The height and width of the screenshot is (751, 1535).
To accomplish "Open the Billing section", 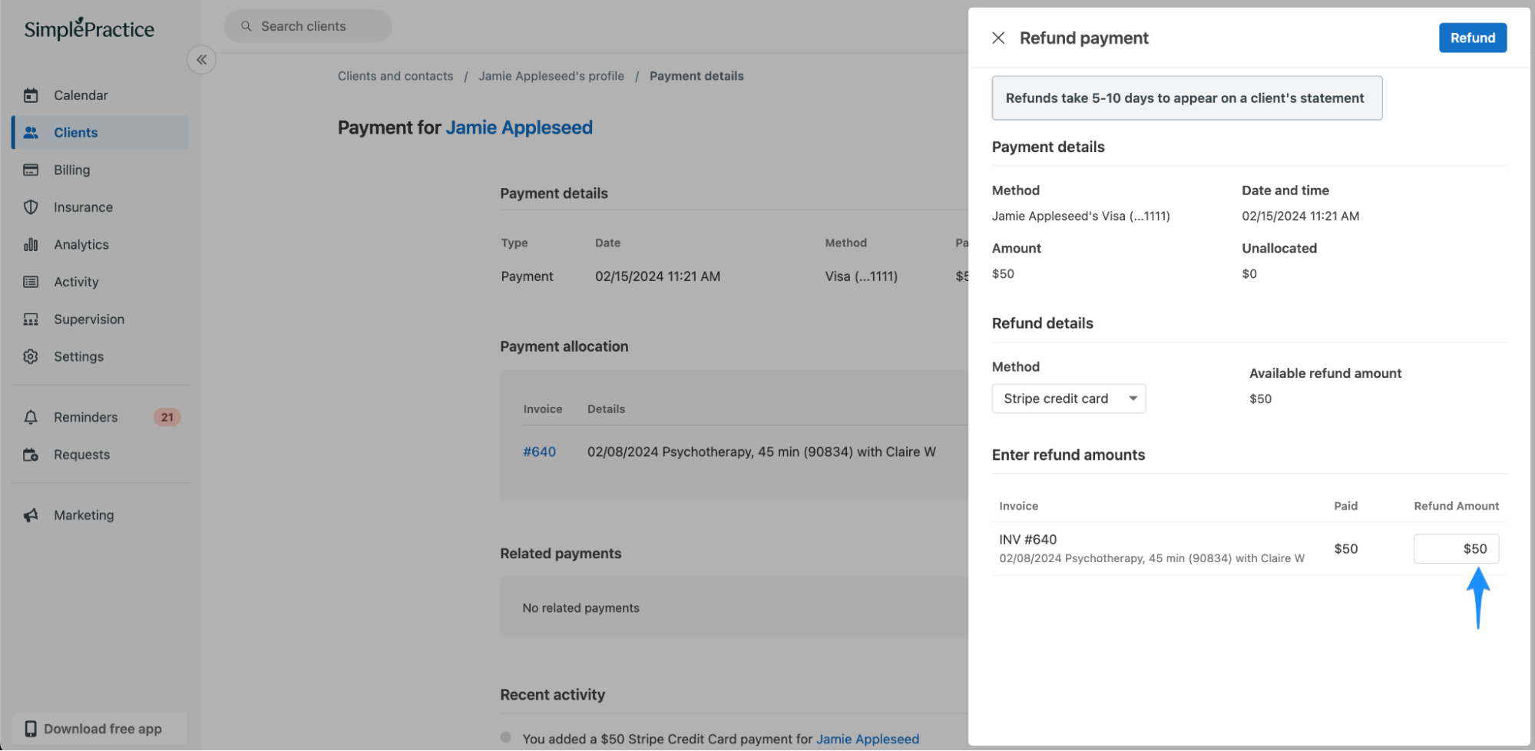I will tap(71, 170).
